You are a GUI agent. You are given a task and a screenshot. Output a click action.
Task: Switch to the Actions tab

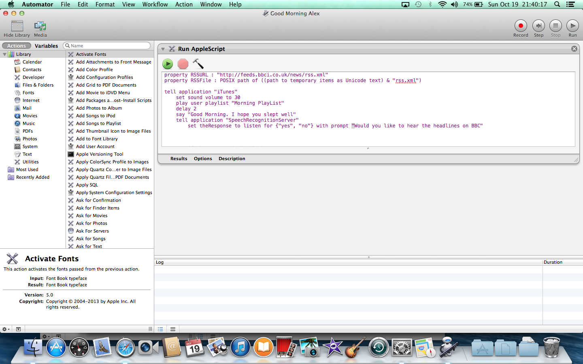coord(17,46)
